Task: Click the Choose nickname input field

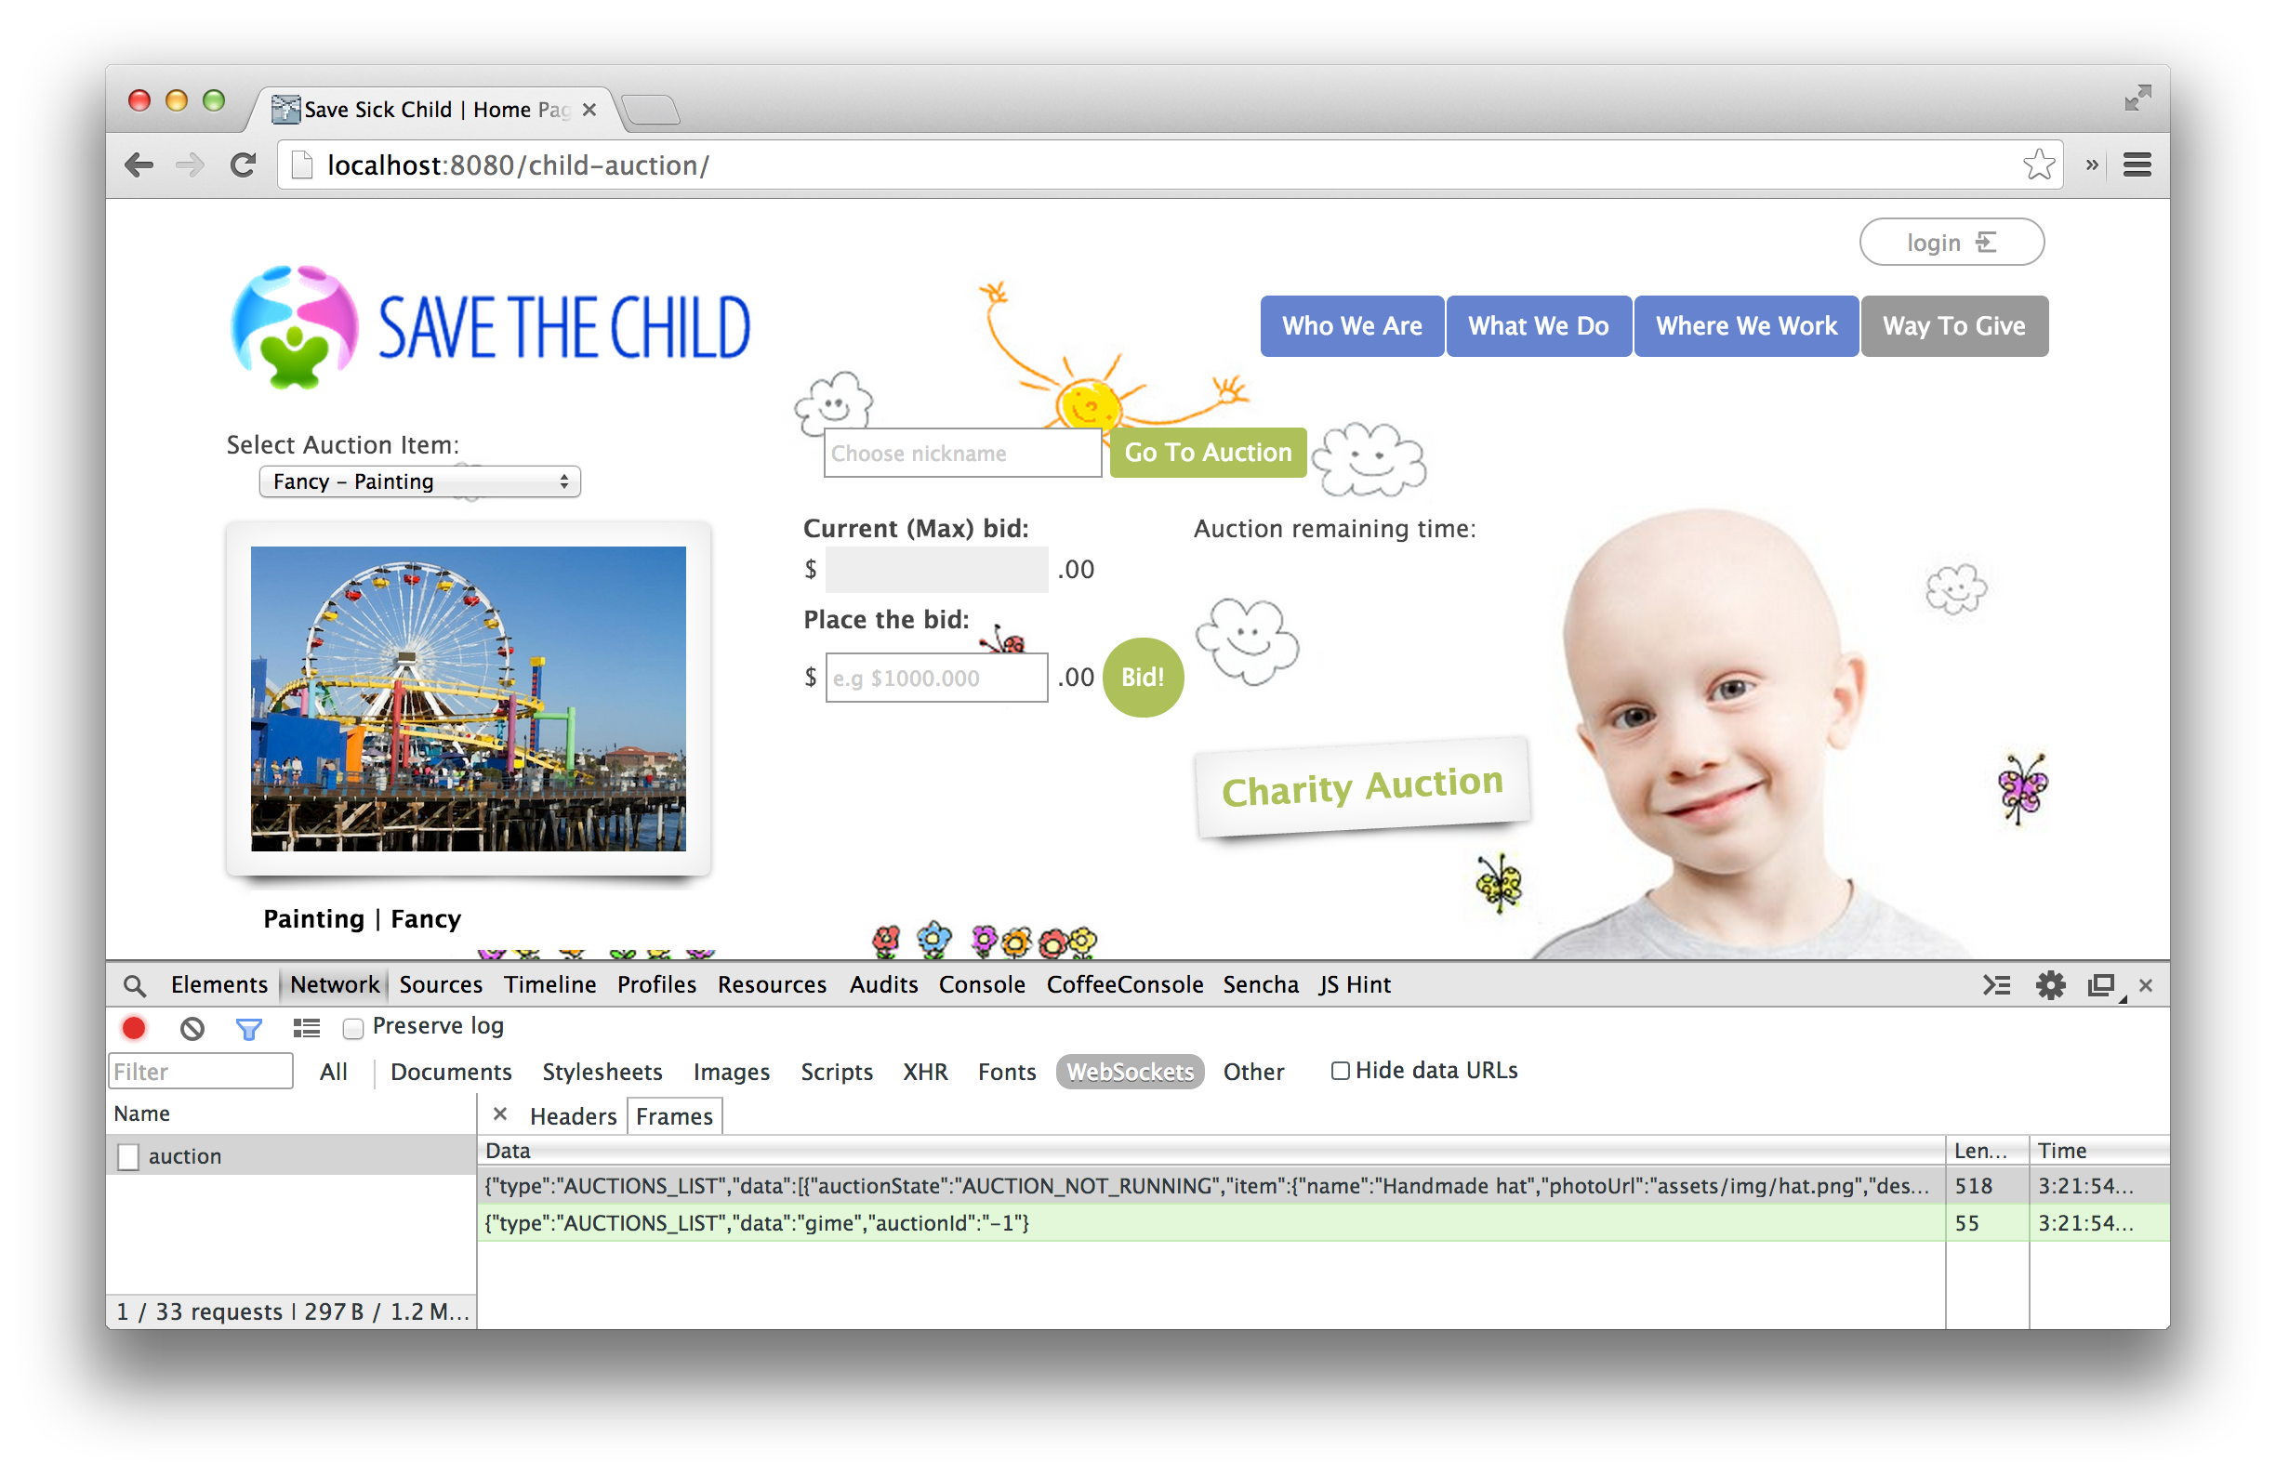Action: tap(961, 454)
